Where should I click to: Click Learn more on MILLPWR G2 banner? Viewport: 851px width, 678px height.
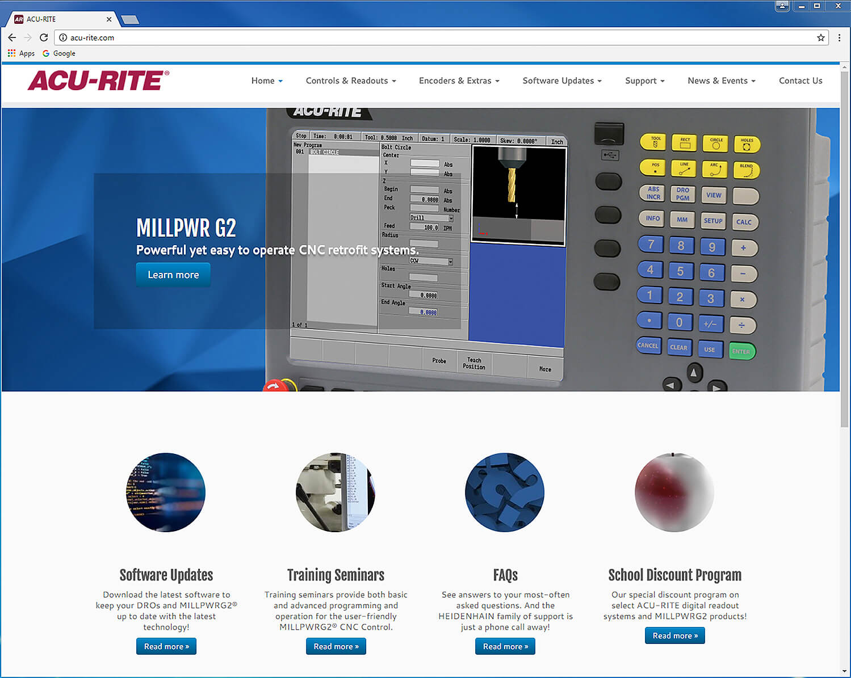click(x=173, y=275)
